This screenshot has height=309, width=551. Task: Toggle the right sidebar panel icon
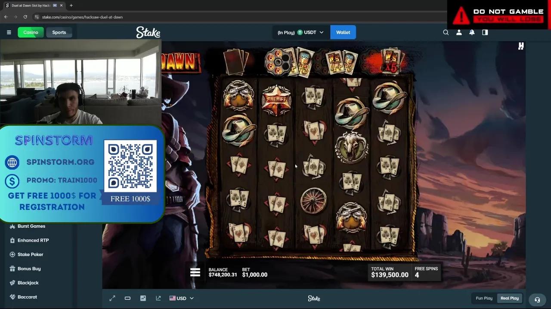[x=485, y=32]
